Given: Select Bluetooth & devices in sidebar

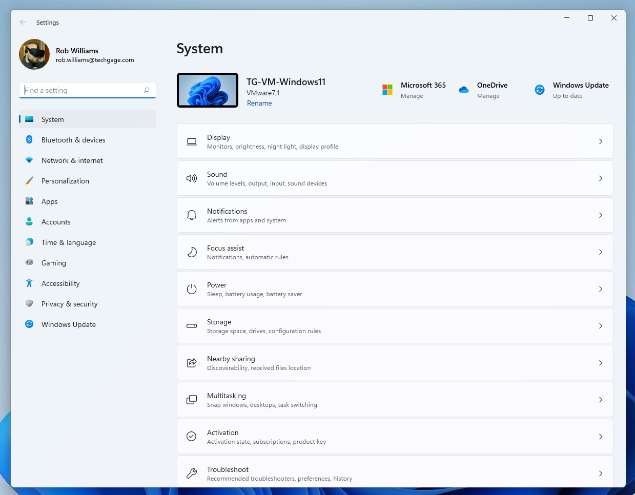Looking at the screenshot, I should (88, 140).
